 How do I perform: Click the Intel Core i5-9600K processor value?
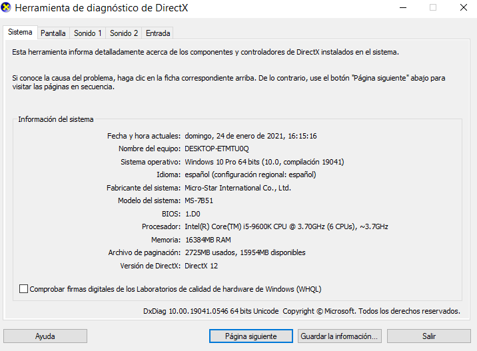[286, 226]
